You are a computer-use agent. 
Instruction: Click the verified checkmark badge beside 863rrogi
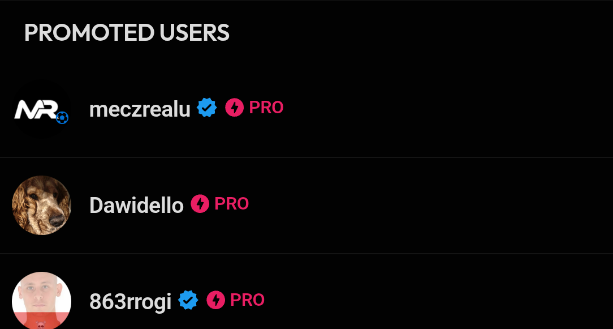(188, 300)
